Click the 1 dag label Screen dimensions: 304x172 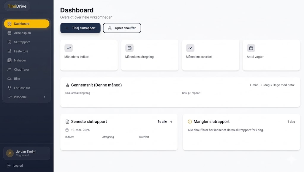pos(291,122)
